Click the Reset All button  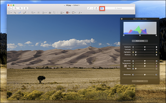140,81
